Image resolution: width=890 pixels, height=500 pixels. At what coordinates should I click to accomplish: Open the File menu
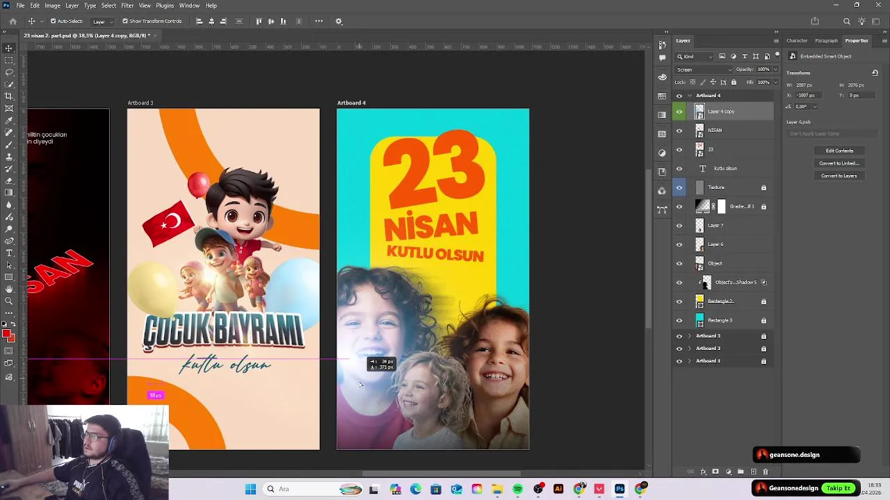[x=21, y=6]
